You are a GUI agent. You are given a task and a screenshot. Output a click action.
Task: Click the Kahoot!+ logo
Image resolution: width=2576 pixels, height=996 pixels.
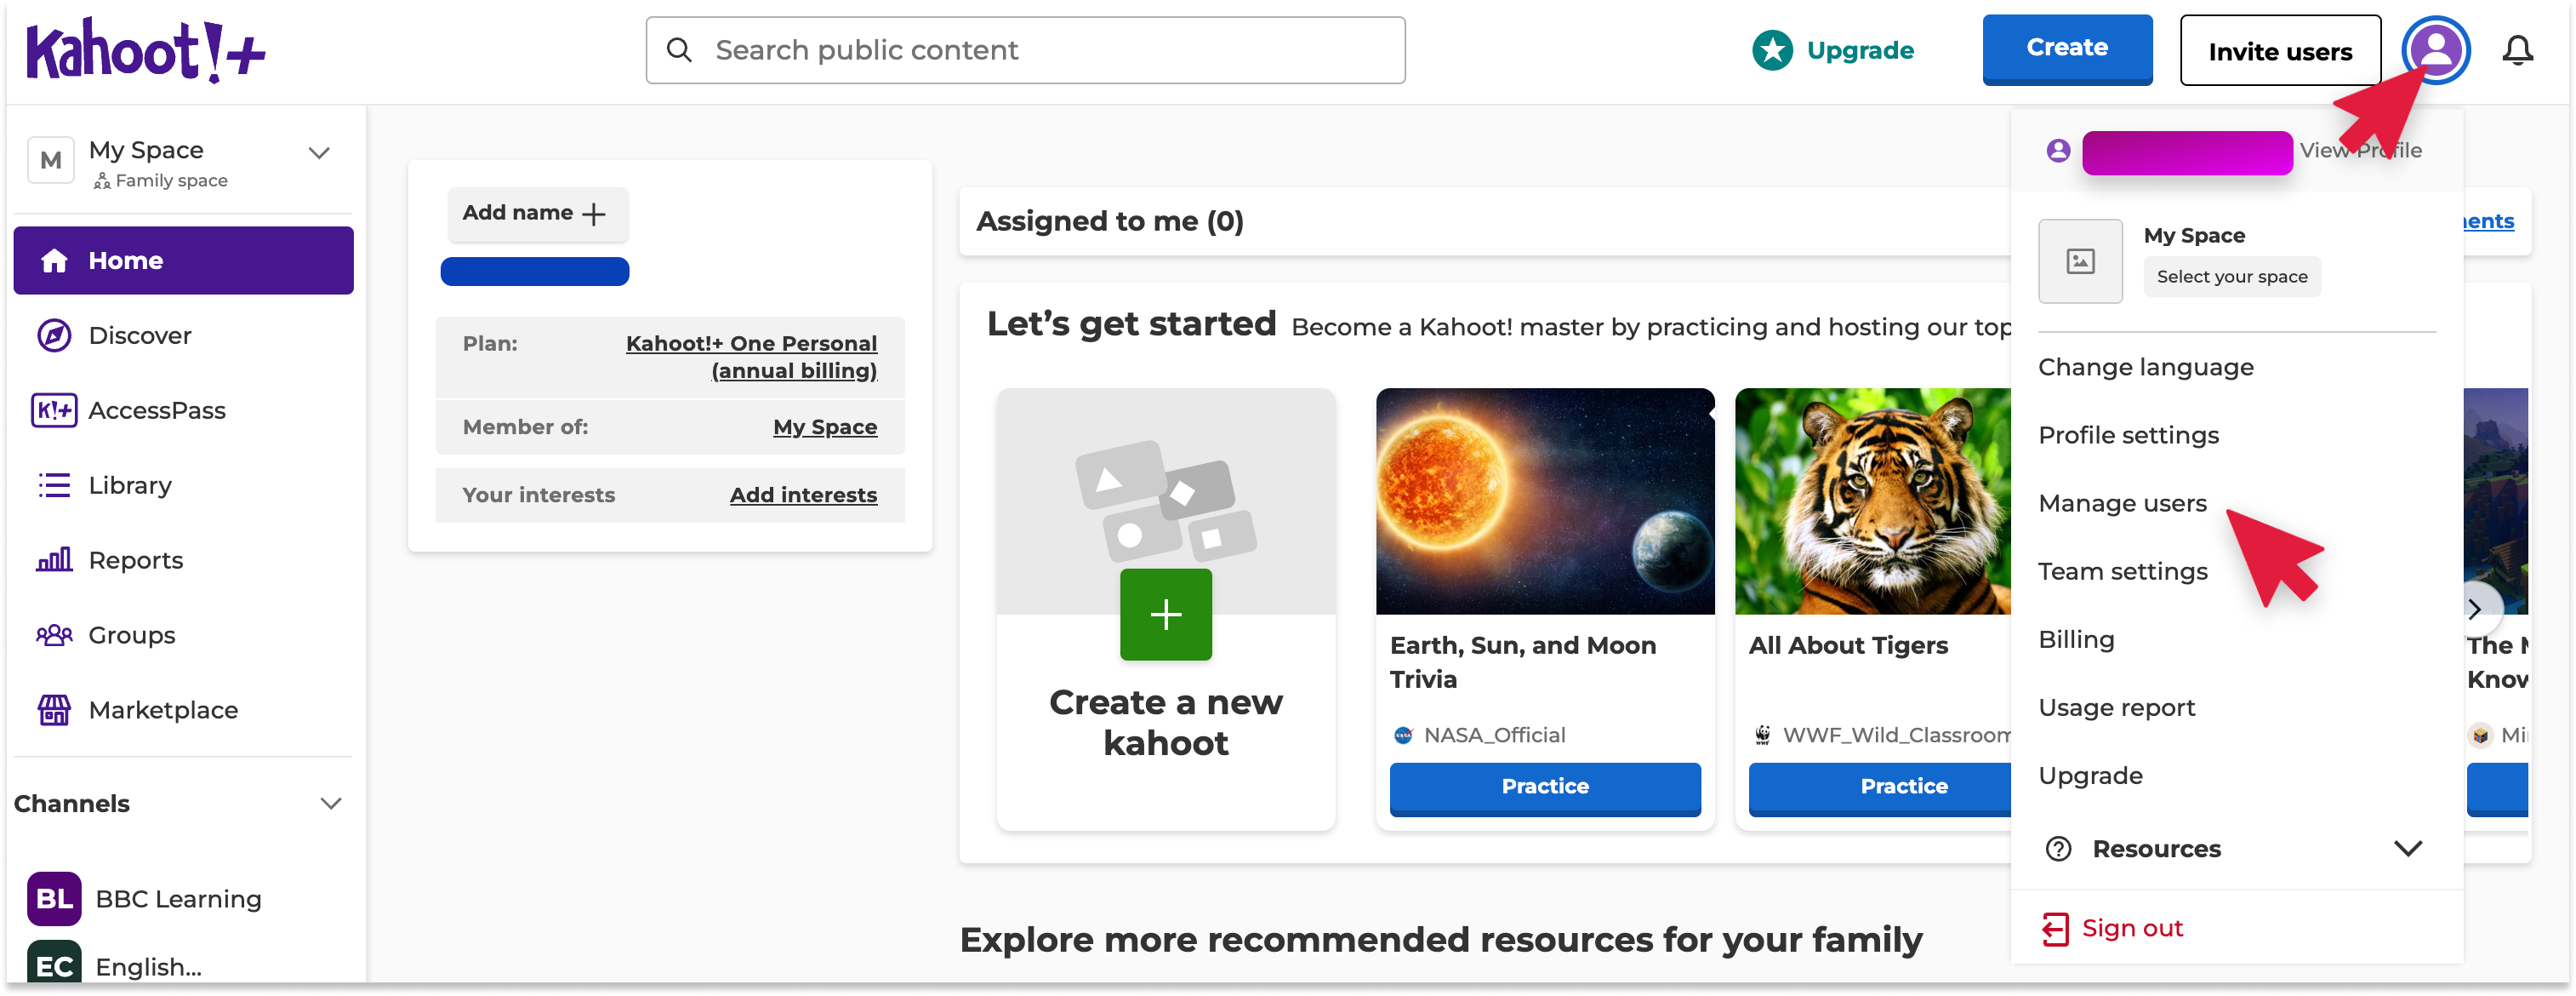pos(146,50)
